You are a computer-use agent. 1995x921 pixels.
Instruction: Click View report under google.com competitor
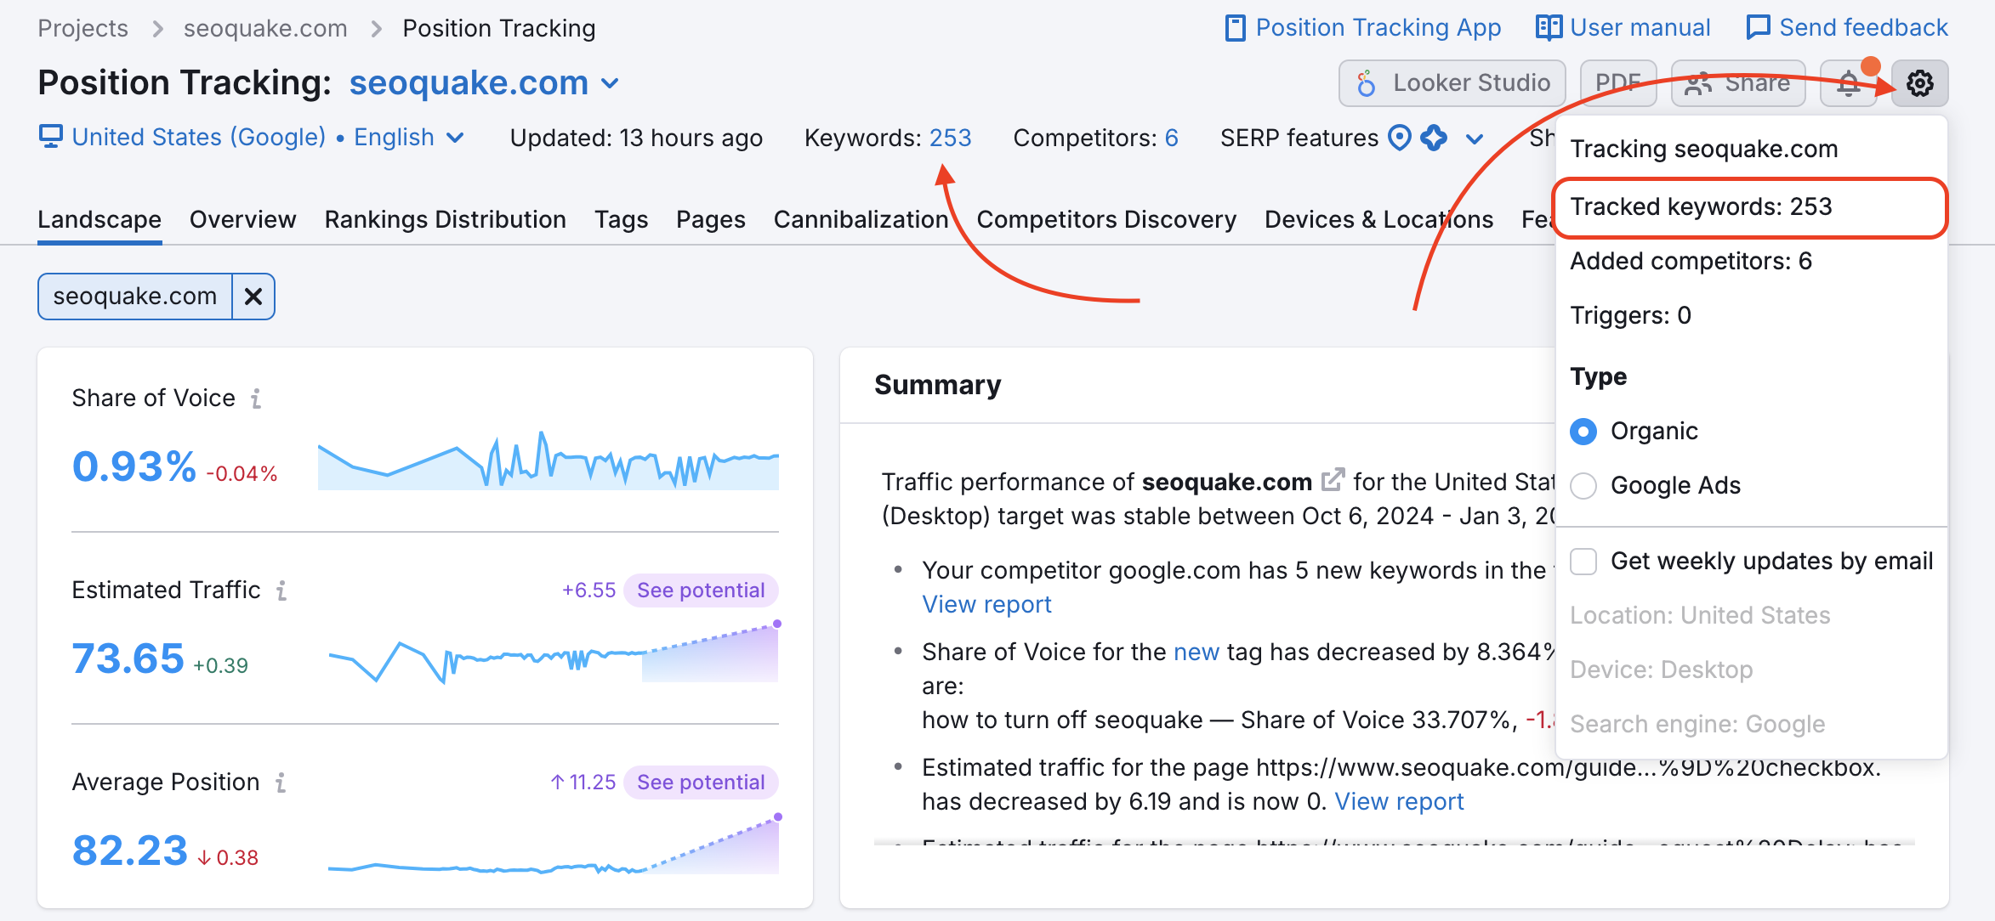point(986,605)
